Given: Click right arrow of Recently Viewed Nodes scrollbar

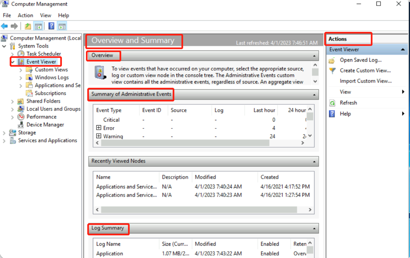Looking at the screenshot, I should 310,210.
